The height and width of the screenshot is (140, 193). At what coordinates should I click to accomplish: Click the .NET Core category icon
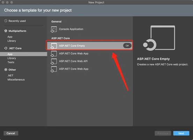(x=6, y=48)
